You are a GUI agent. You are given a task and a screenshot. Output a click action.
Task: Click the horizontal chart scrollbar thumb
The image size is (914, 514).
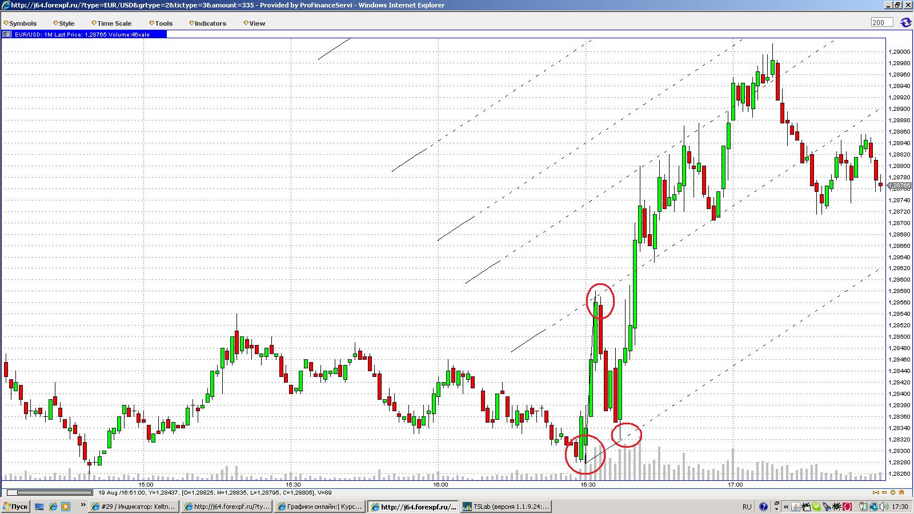click(x=54, y=492)
